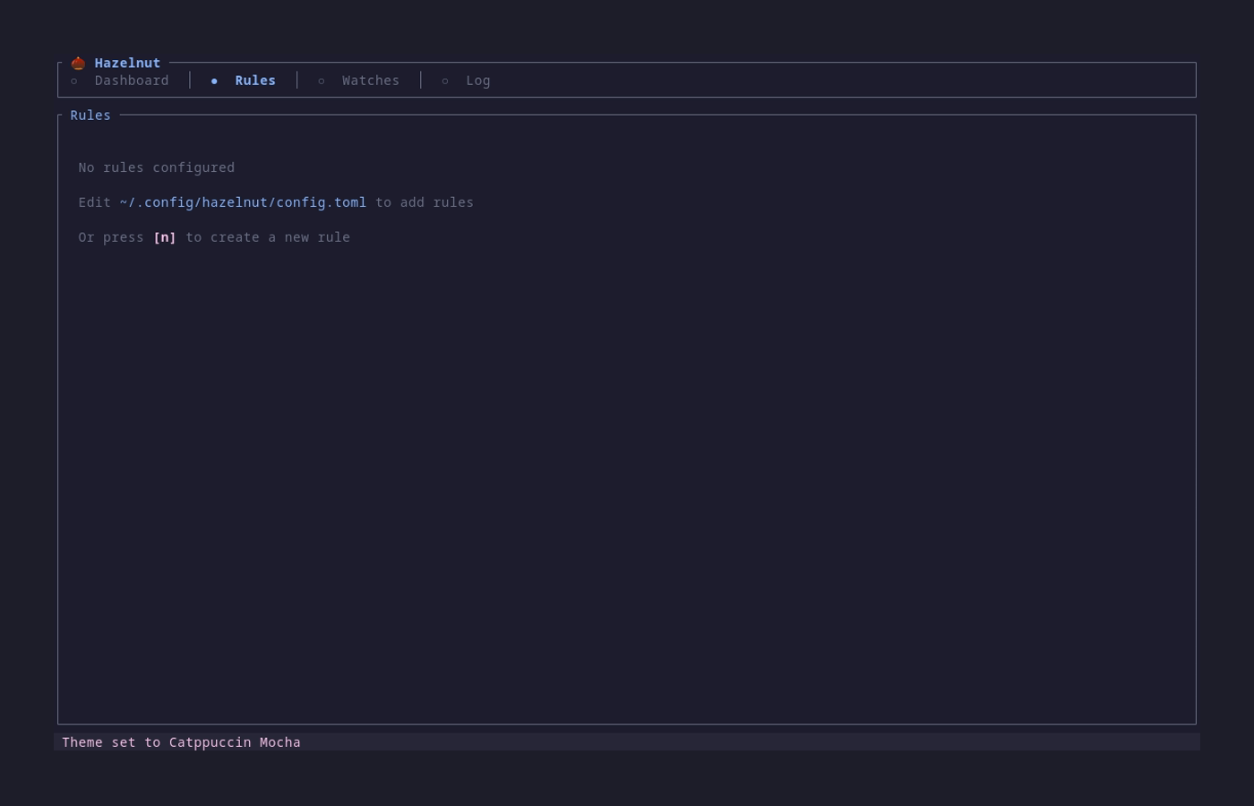Viewport: 1254px width, 806px height.
Task: Open the Log tab
Action: [477, 80]
